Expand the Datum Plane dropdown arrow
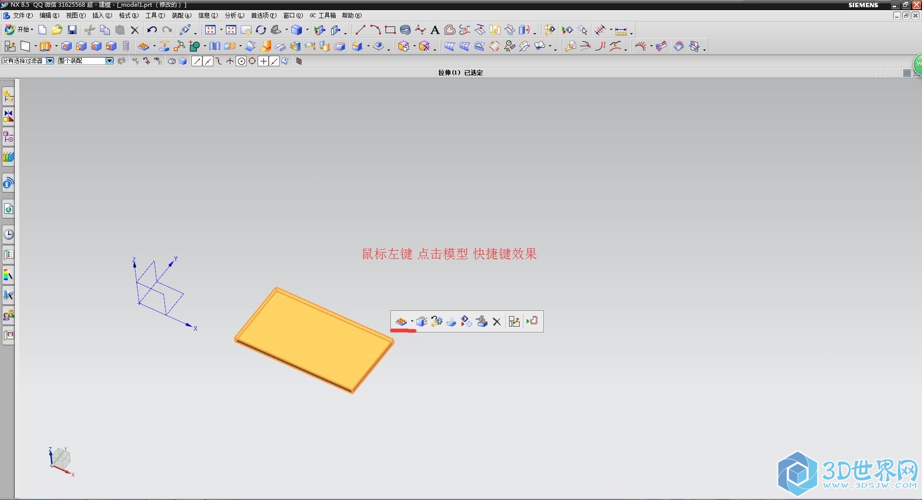 (x=36, y=46)
